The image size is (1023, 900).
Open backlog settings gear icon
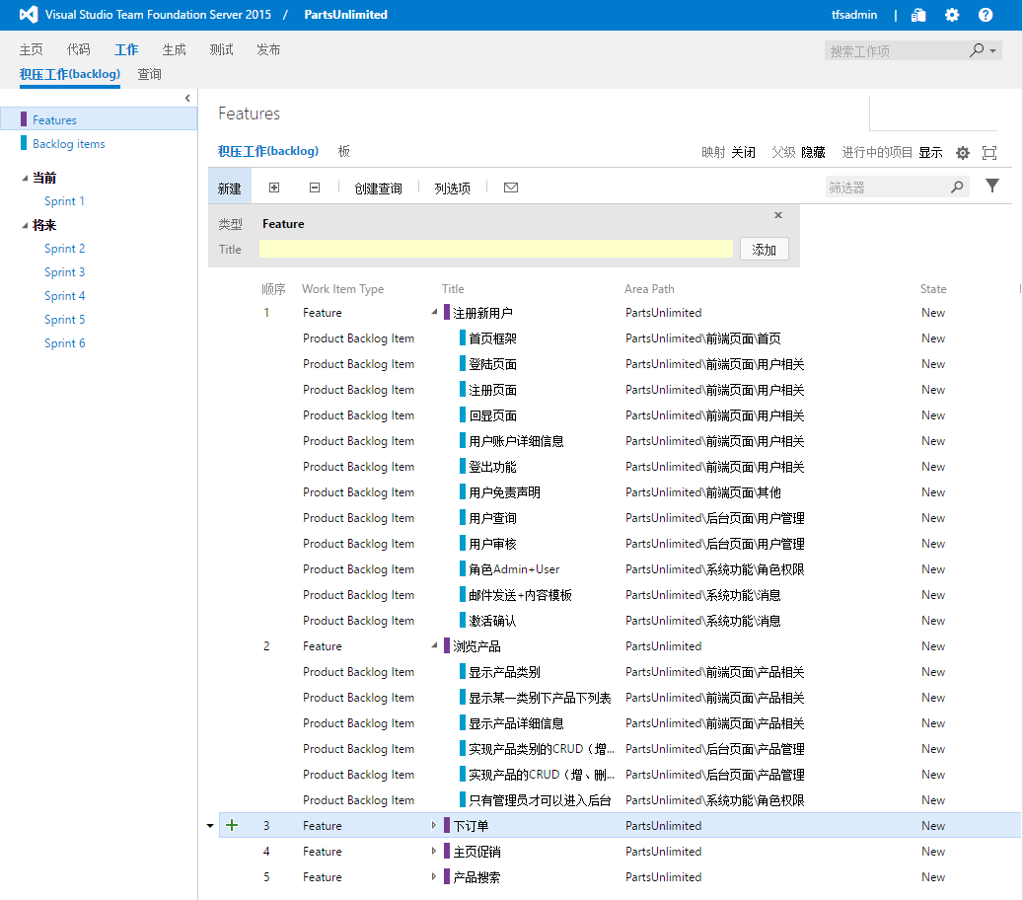963,153
